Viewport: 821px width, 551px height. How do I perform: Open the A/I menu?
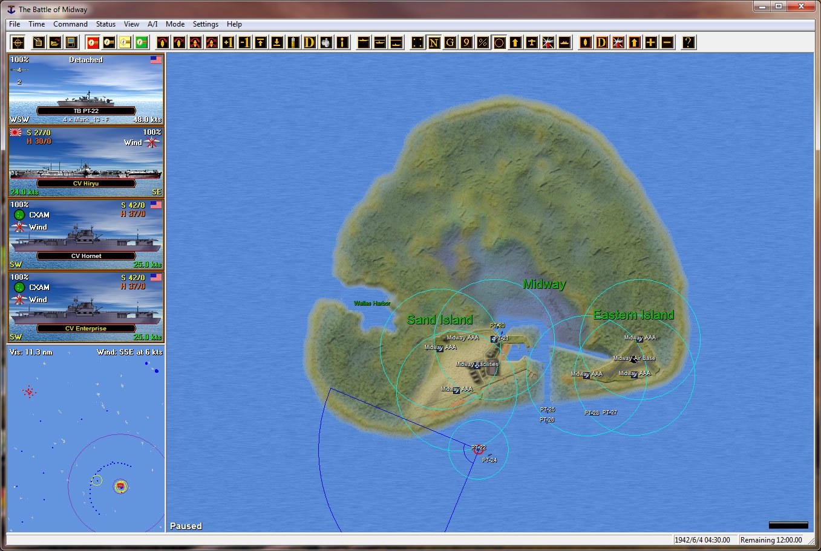tap(152, 24)
